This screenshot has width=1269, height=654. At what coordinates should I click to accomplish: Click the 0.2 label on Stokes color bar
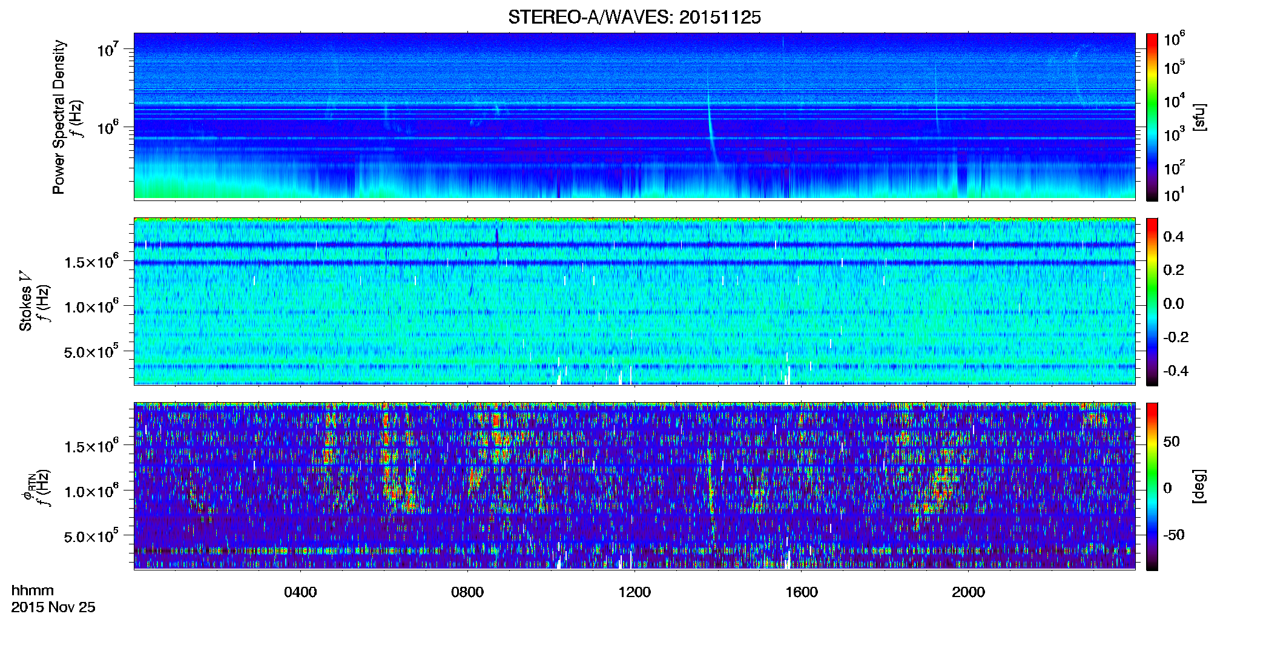tap(1173, 270)
